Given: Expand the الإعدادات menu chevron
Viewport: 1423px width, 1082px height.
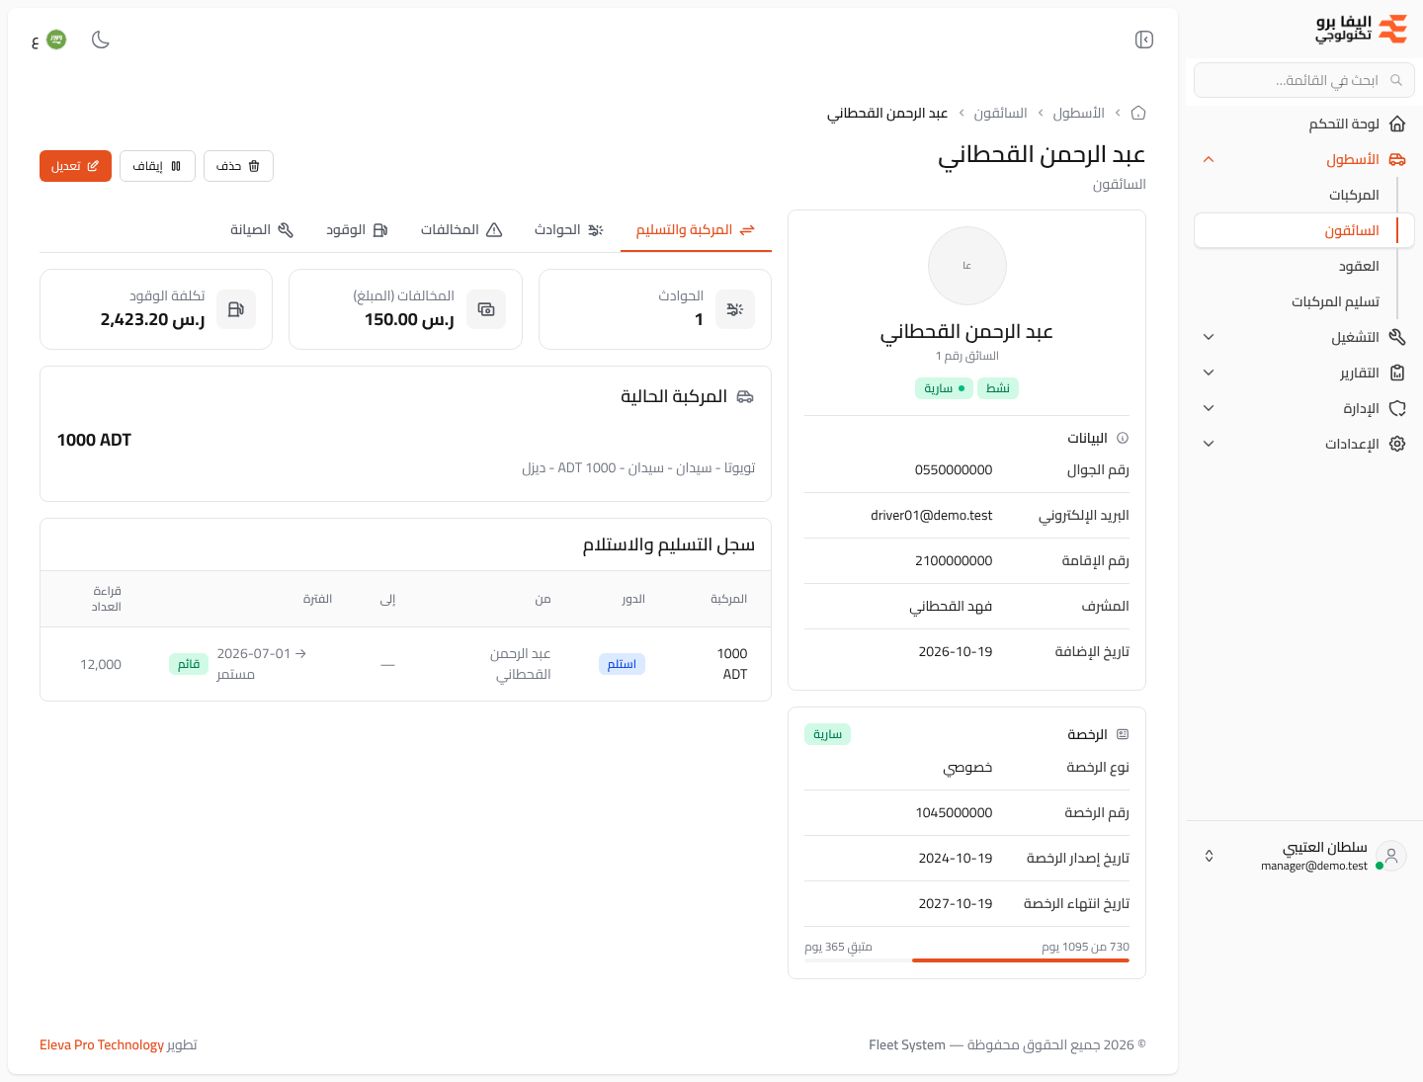Looking at the screenshot, I should point(1209,444).
